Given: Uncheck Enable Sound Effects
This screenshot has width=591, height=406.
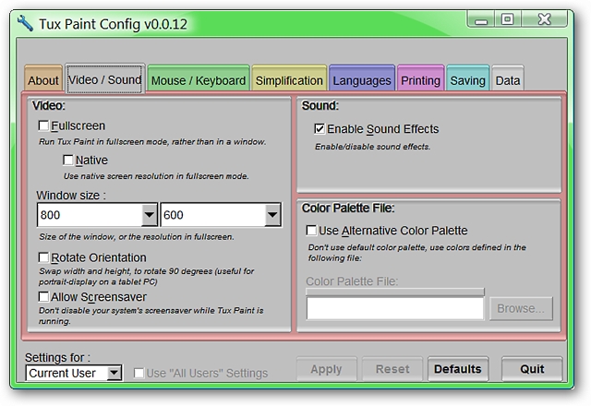Looking at the screenshot, I should (320, 129).
